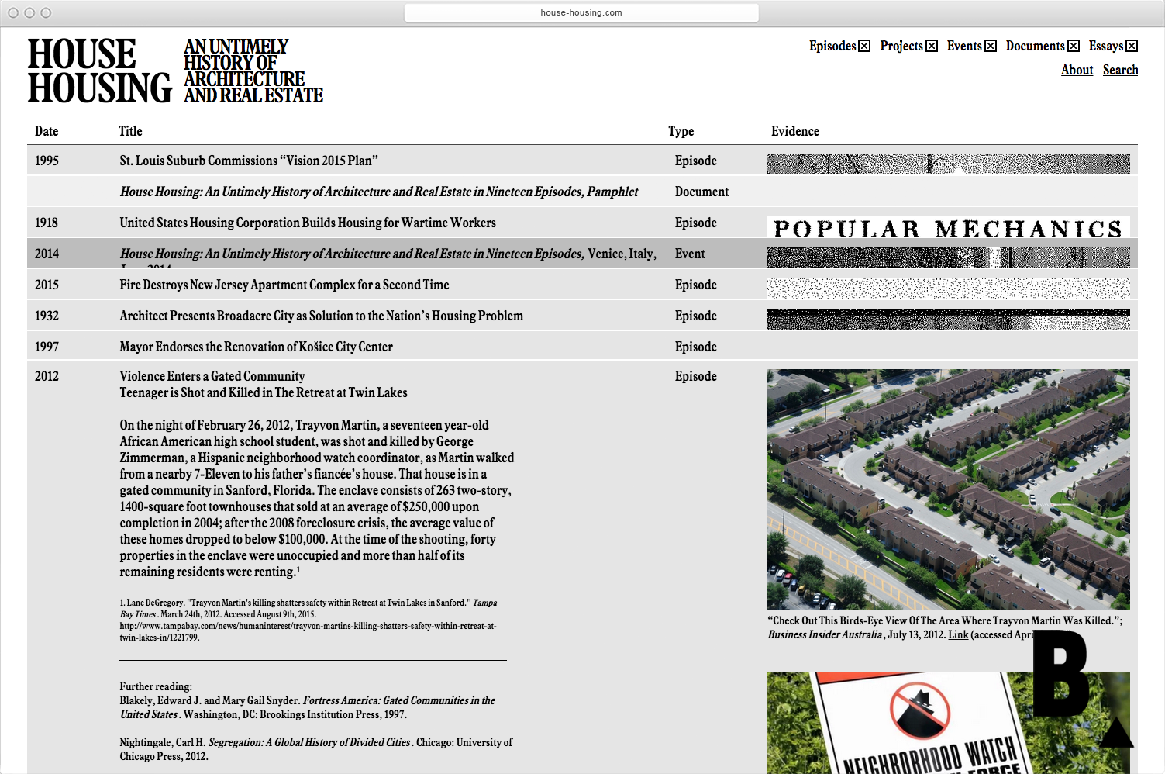The width and height of the screenshot is (1165, 774).
Task: Open the About page link
Action: (x=1077, y=70)
